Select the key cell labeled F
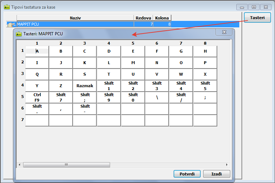This screenshot has width=275, height=183. pos(157,51)
